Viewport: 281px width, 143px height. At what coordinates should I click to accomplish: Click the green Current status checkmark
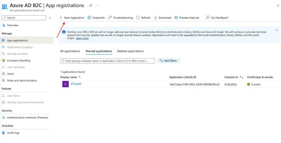pyautogui.click(x=249, y=84)
